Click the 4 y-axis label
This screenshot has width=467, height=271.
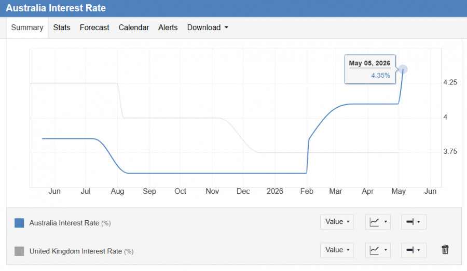(445, 117)
